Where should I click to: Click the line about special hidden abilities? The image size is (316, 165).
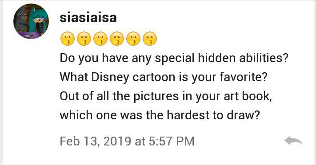[x=174, y=59]
